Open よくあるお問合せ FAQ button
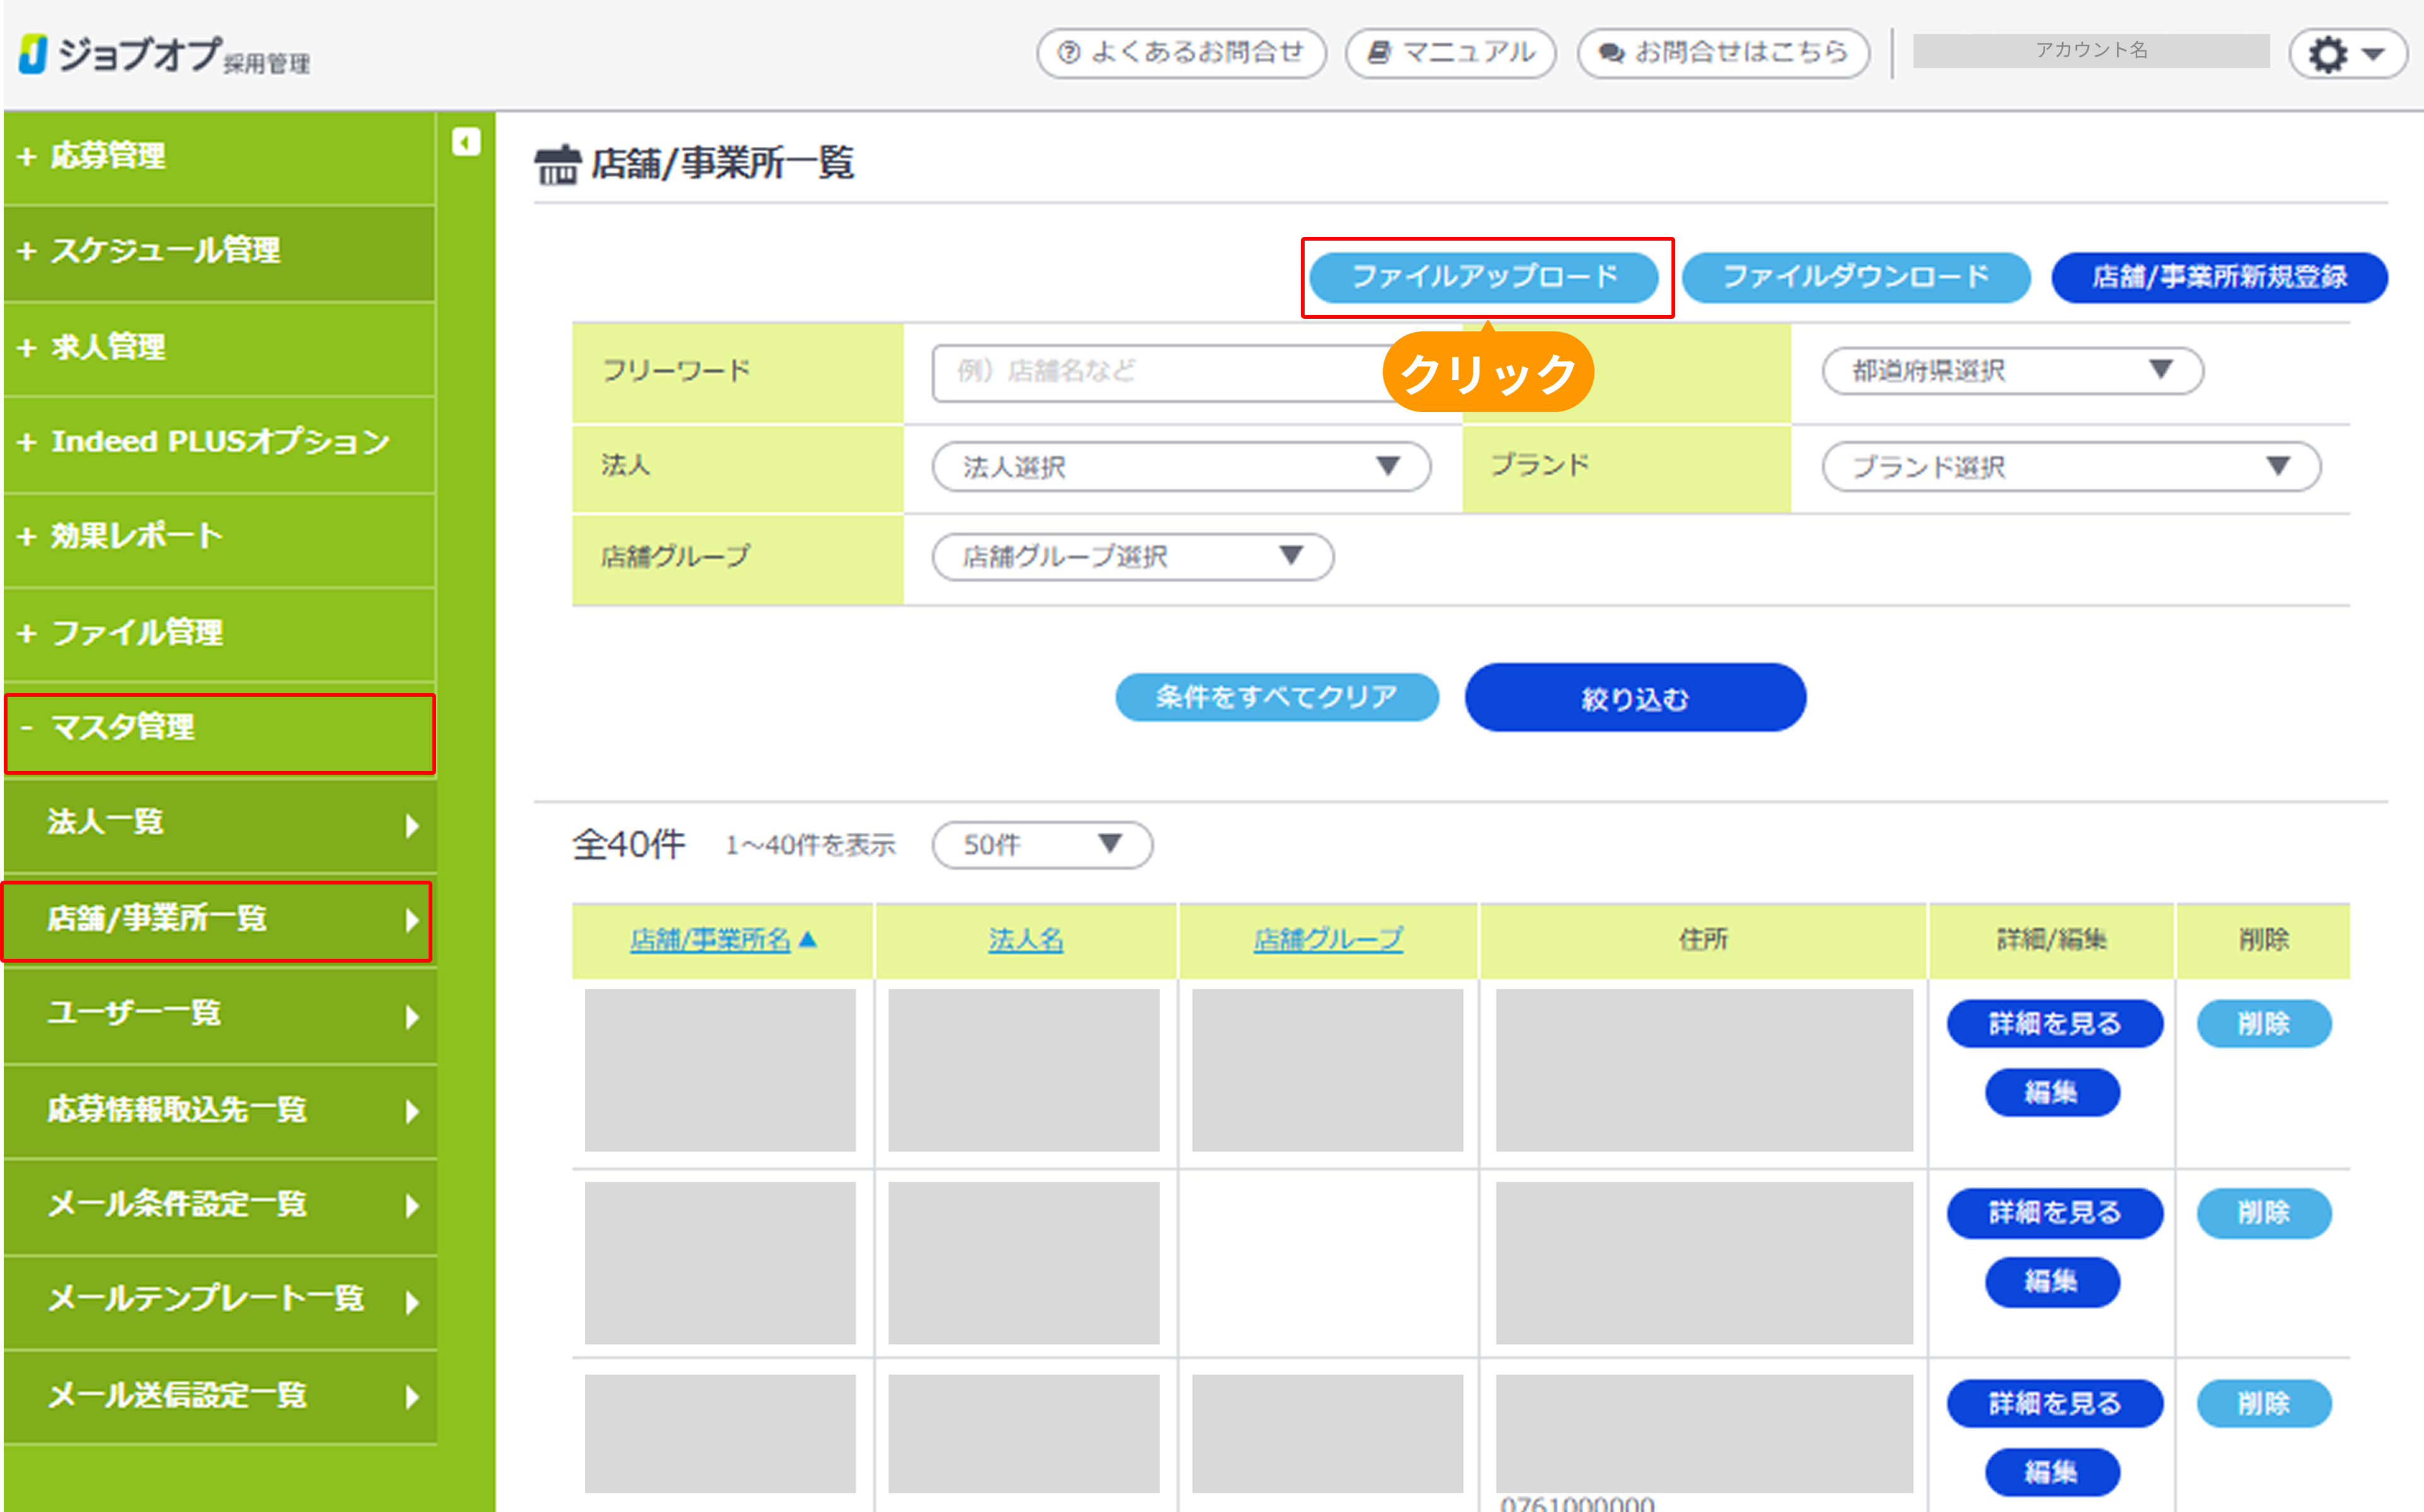2424x1512 pixels. tap(1180, 53)
